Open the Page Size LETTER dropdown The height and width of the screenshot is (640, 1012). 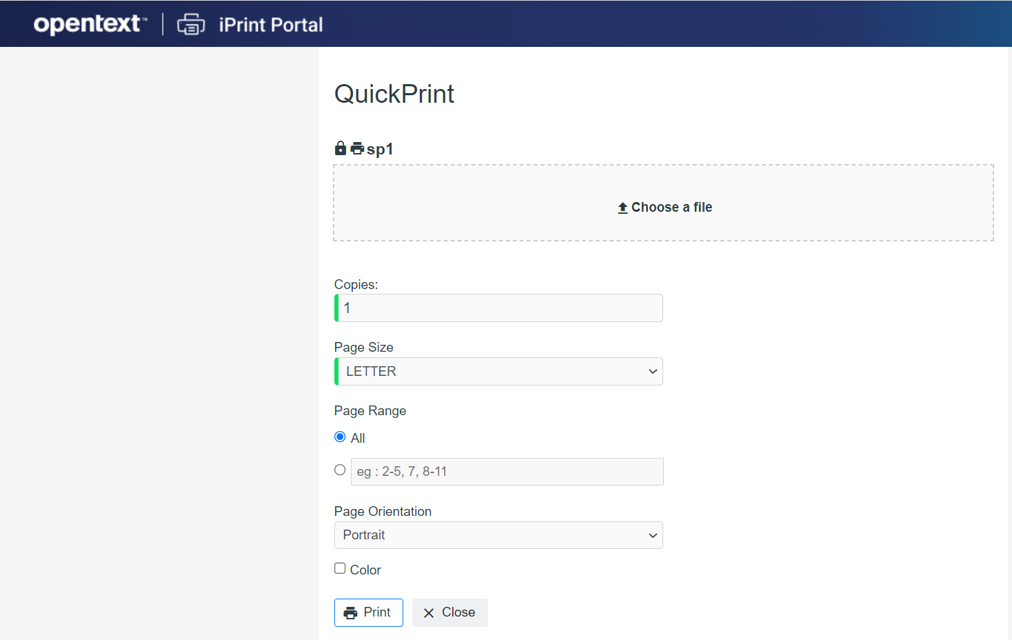click(498, 372)
